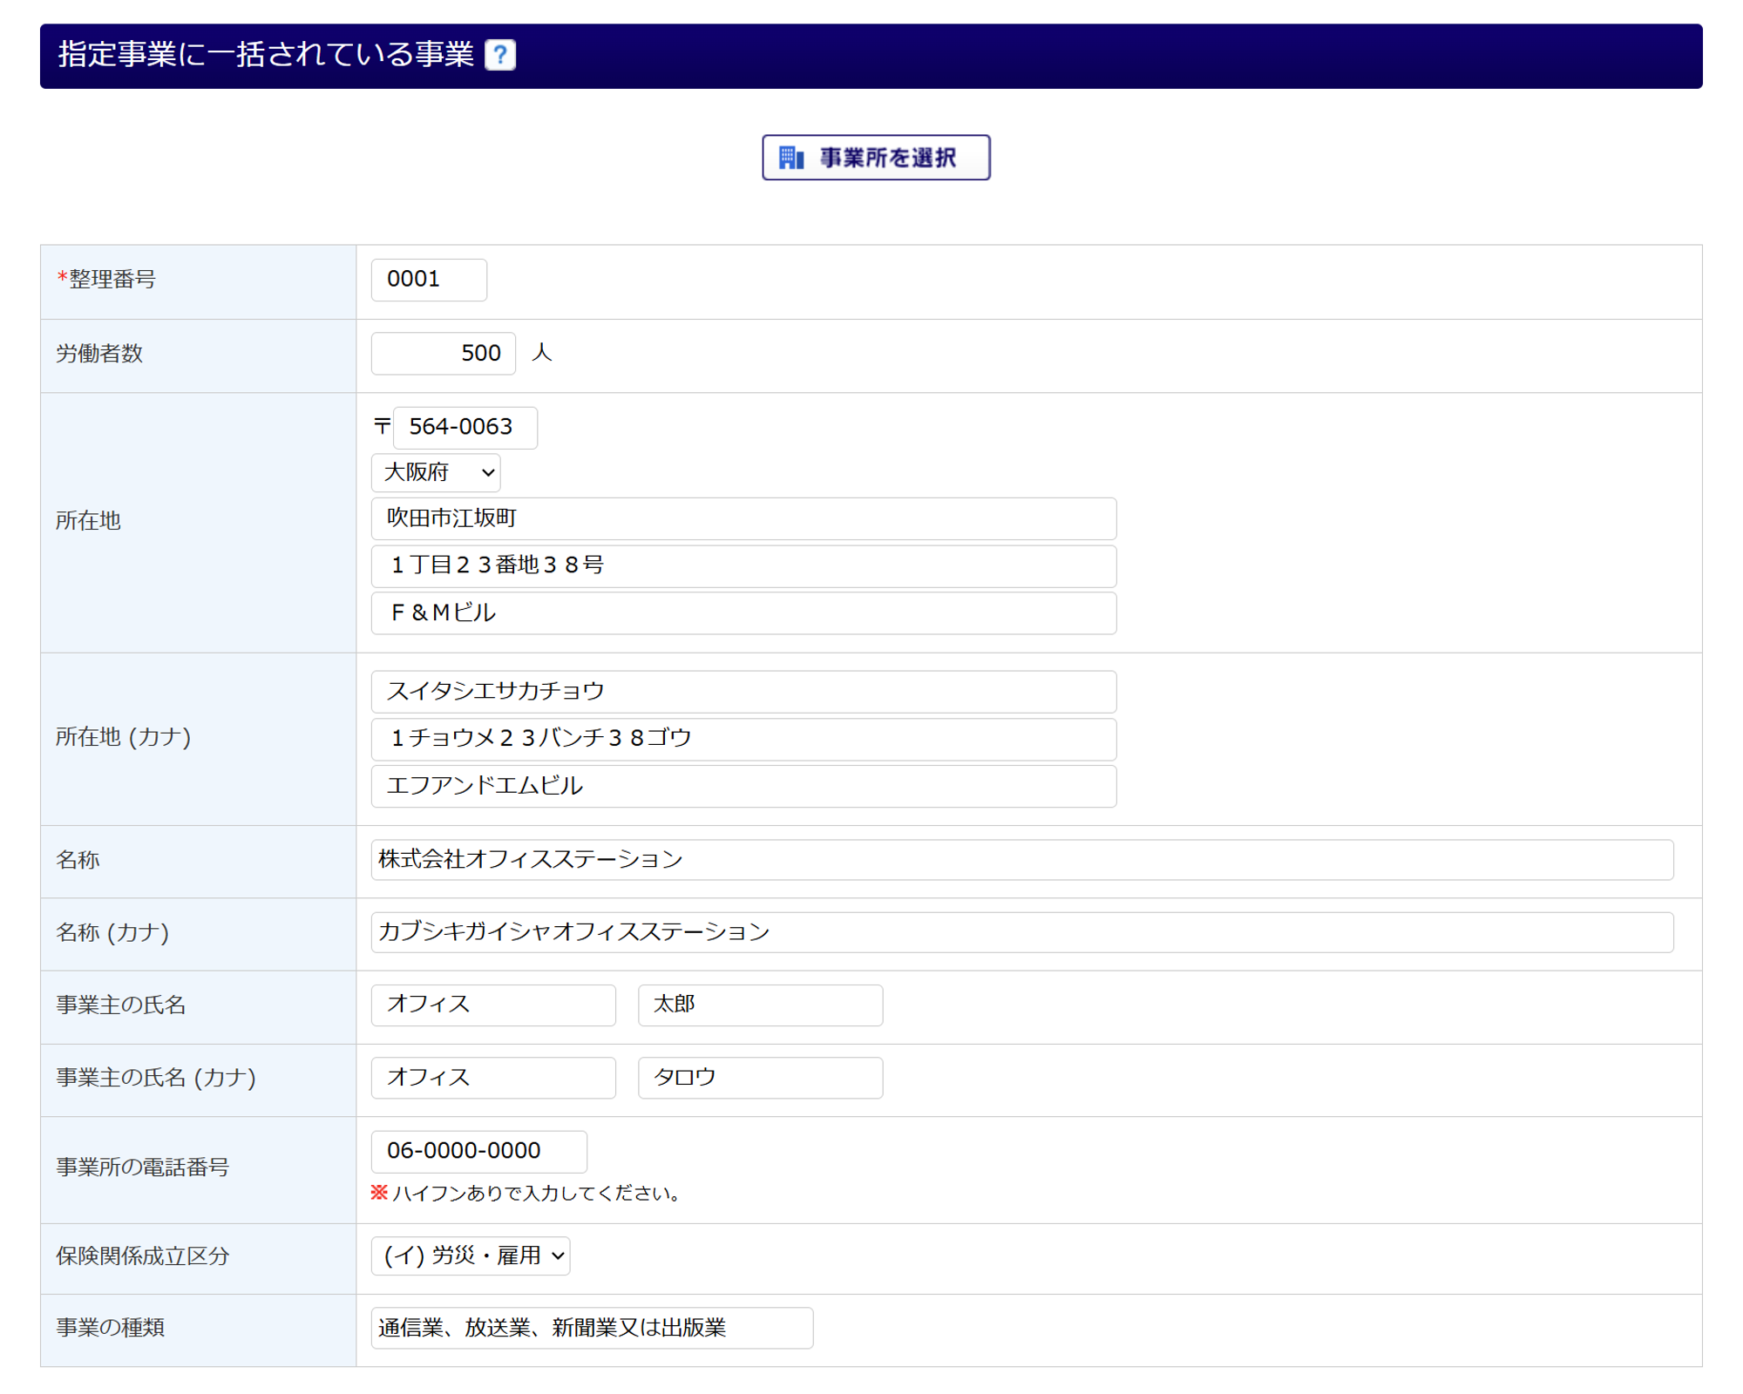Open the 保険関係成立区分 dropdown
The width and height of the screenshot is (1743, 1394).
pos(470,1255)
